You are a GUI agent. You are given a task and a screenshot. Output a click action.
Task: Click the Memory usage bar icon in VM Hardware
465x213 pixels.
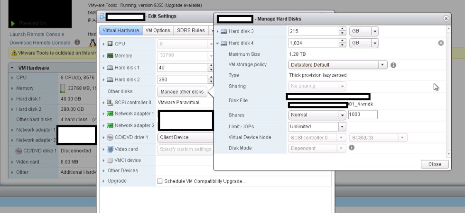[63, 88]
